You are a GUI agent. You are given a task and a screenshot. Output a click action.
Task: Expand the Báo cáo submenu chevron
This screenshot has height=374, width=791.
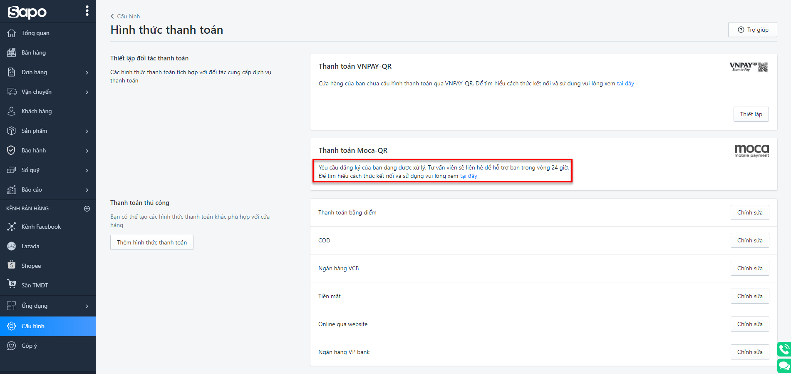[87, 190]
